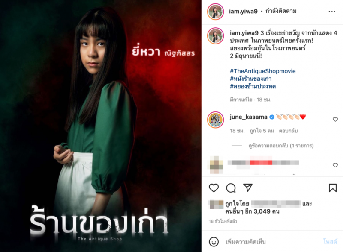Open list of 3,049 other likers
Screen dimensions: 343x252
coord(252,211)
